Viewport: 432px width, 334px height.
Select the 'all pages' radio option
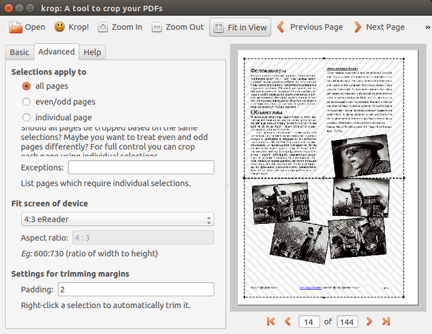(27, 86)
